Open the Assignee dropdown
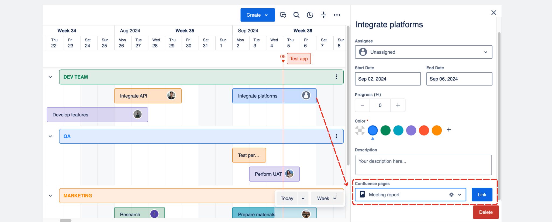Viewport: 552px width, 222px height. click(423, 52)
